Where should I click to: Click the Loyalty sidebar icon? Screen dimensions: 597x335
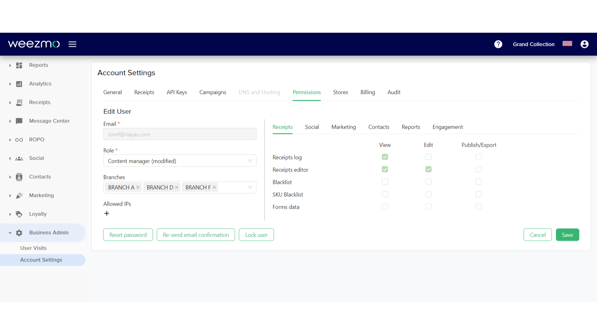pyautogui.click(x=19, y=213)
